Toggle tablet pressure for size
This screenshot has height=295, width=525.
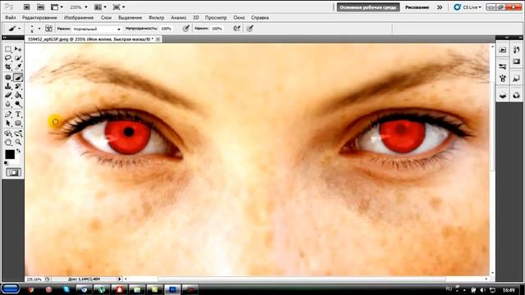pyautogui.click(x=249, y=29)
